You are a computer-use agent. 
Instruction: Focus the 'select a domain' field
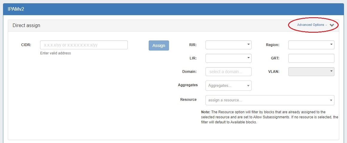click(228, 72)
